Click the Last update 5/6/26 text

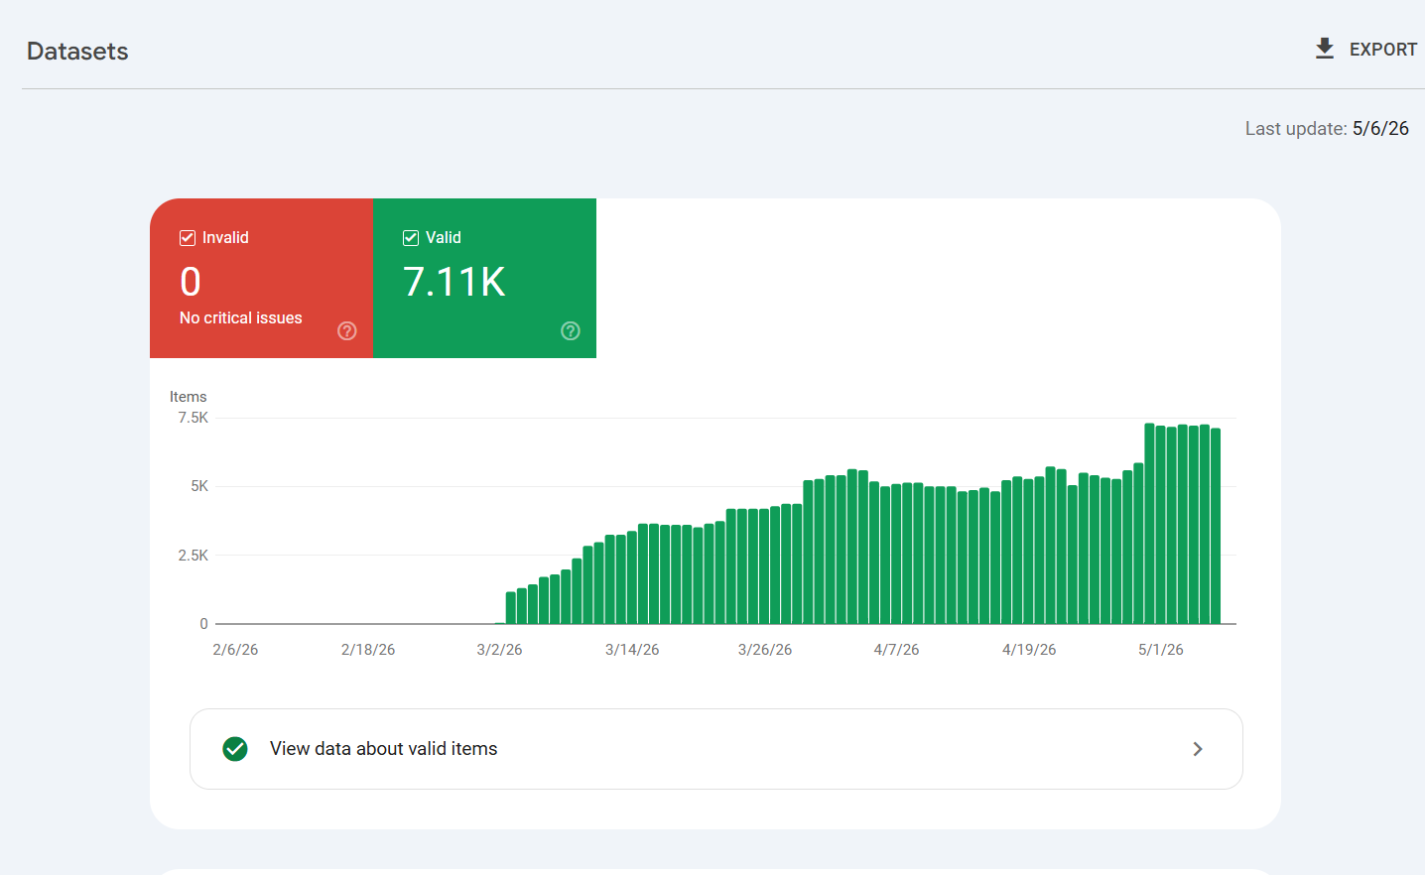tap(1327, 129)
